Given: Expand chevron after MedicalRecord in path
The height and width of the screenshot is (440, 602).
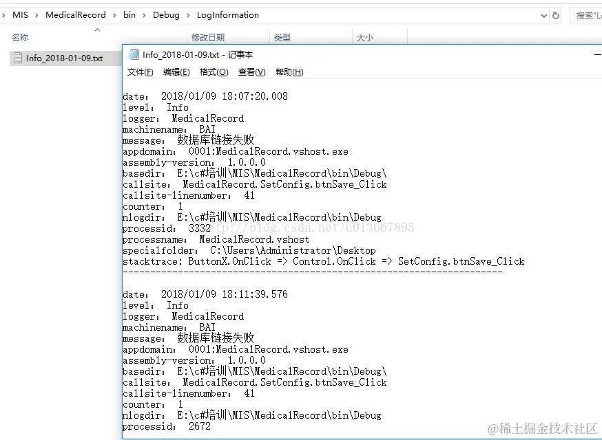Looking at the screenshot, I should (x=114, y=15).
